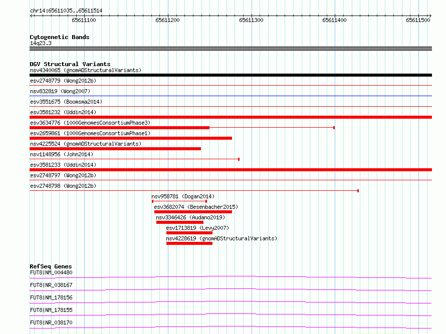Select the esv2748779 (Wong2012b) variant label

pyautogui.click(x=63, y=81)
